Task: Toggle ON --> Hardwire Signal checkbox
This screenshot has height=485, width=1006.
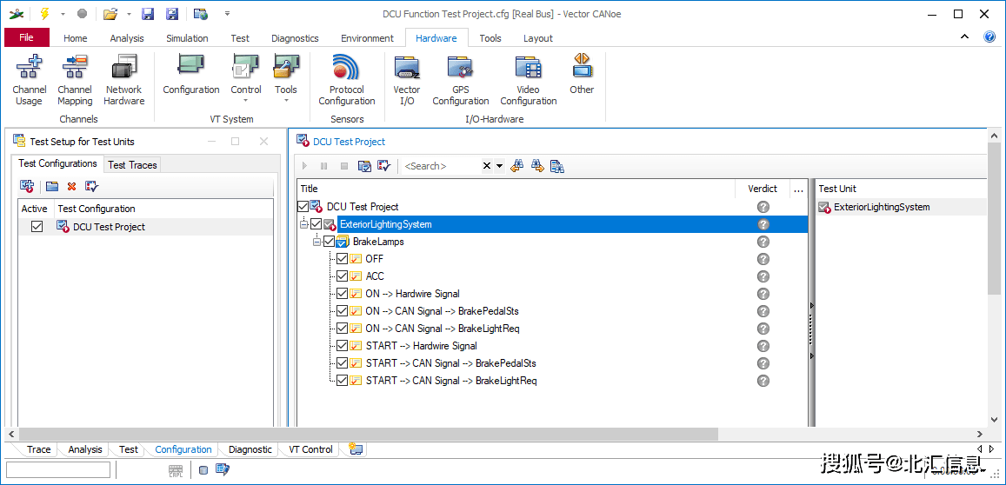Action: (x=342, y=293)
